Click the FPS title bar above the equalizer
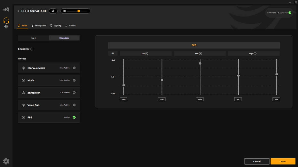Viewport: 298px width, 167px height. [194, 45]
